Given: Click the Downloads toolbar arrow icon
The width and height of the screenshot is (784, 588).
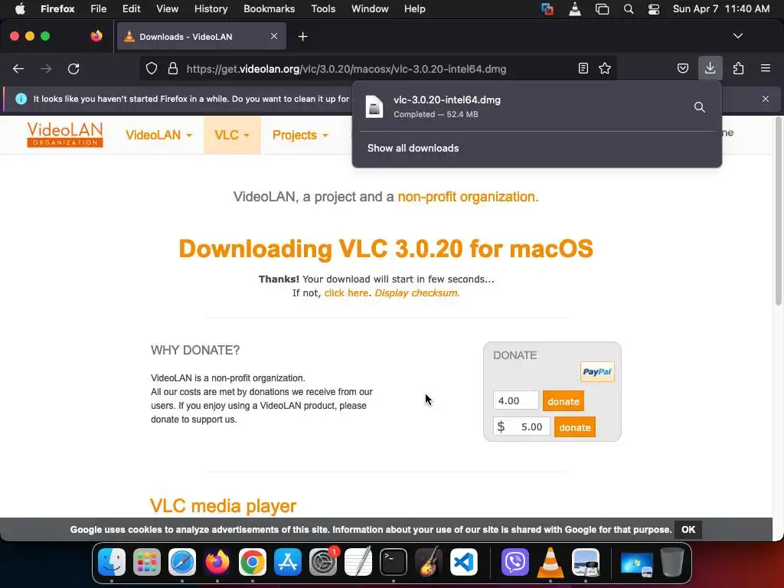Looking at the screenshot, I should (x=710, y=68).
